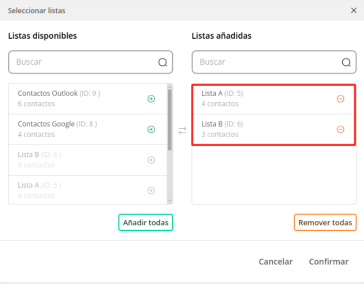Click the disabled plus icon for Lista A
Screen dimensions: 364x288
(151, 190)
